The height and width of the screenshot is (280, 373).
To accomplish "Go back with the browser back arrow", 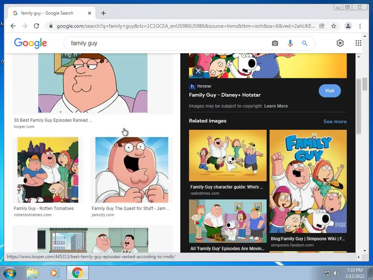I will [x=13, y=26].
